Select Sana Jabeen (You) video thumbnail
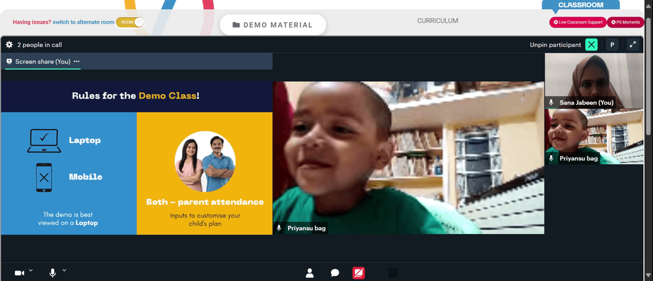This screenshot has width=653, height=281. pyautogui.click(x=594, y=81)
